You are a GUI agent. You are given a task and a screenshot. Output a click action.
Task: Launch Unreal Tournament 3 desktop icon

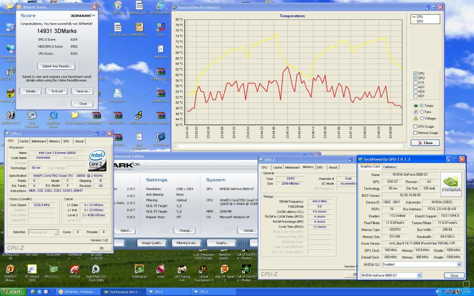pyautogui.click(x=204, y=273)
